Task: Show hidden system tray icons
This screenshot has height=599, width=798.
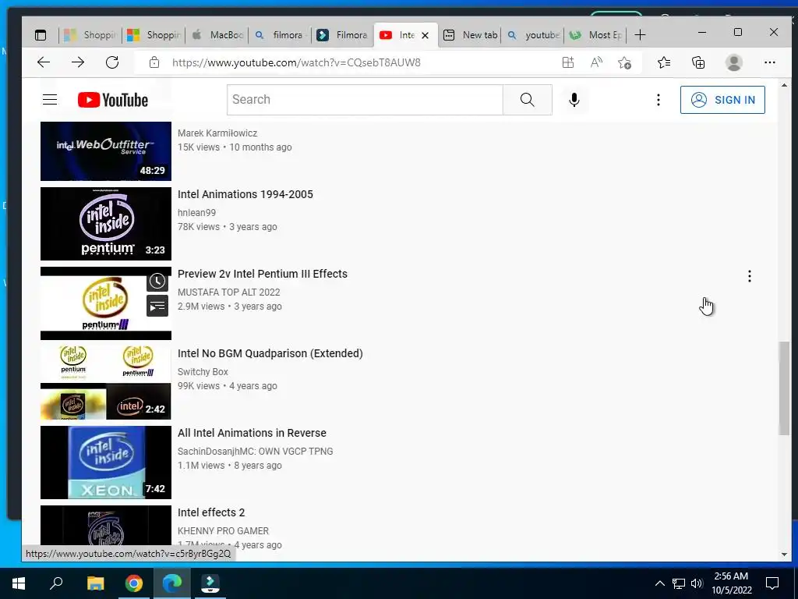Action: (659, 583)
